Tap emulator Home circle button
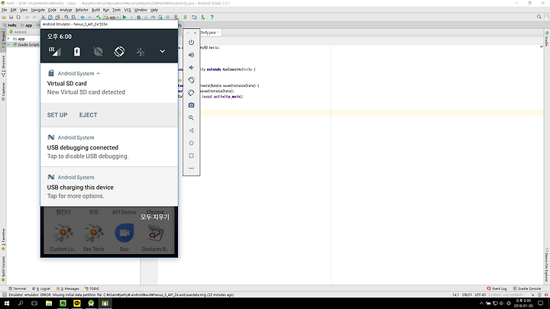550x309 pixels. pyautogui.click(x=191, y=143)
